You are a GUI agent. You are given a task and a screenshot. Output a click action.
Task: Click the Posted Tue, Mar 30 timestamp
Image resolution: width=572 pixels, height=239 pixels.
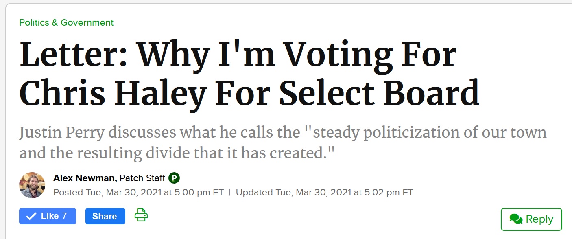tap(138, 192)
